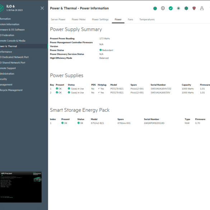Open the system health checkmark icon
The width and height of the screenshot is (210, 210).
[171, 8]
